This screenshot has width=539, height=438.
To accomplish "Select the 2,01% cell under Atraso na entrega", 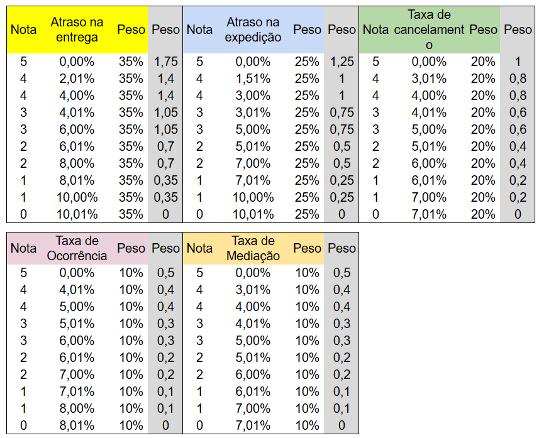I will click(77, 79).
